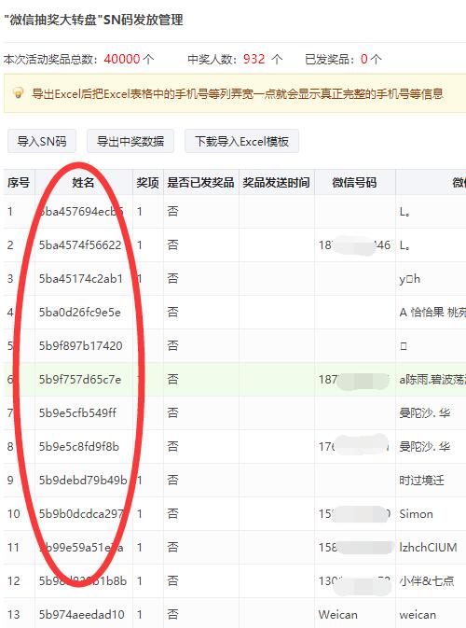Click the winners count 932
The width and height of the screenshot is (466, 628).
pyautogui.click(x=254, y=59)
